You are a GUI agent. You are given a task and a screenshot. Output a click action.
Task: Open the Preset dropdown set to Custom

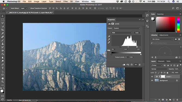(127, 28)
